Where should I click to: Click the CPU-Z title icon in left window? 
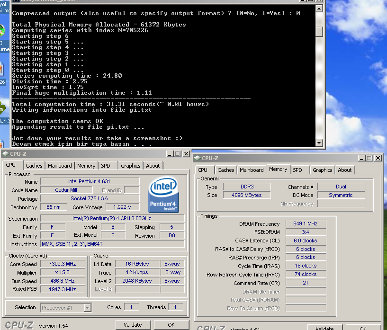(x=6, y=154)
